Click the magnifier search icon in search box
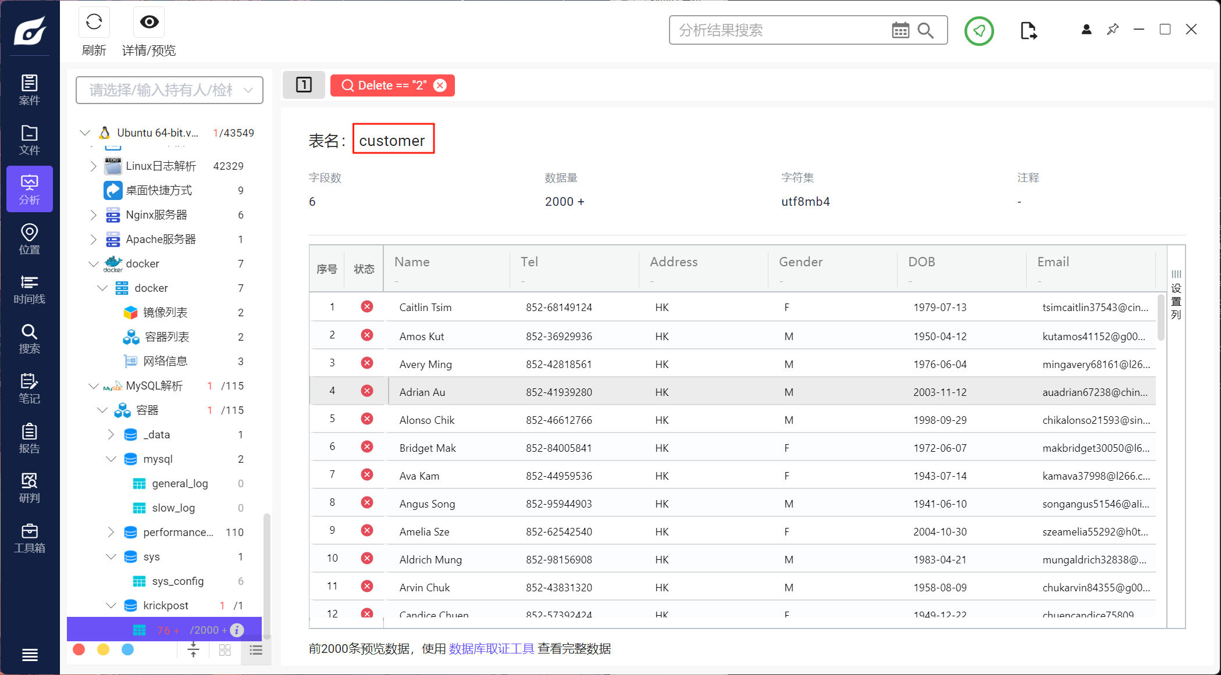 [925, 30]
